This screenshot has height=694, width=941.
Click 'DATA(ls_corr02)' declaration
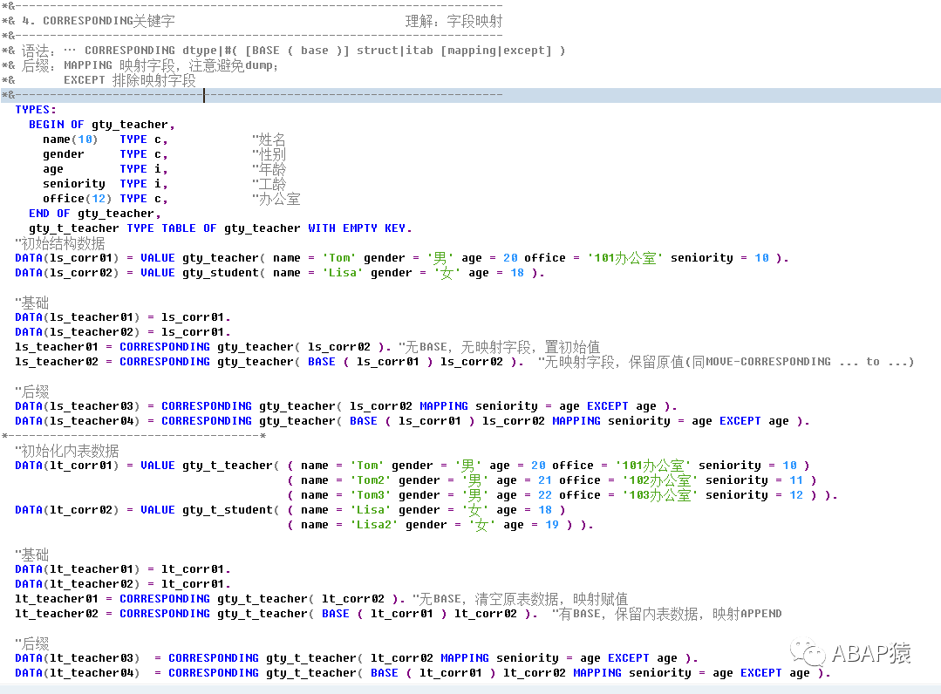pos(66,273)
